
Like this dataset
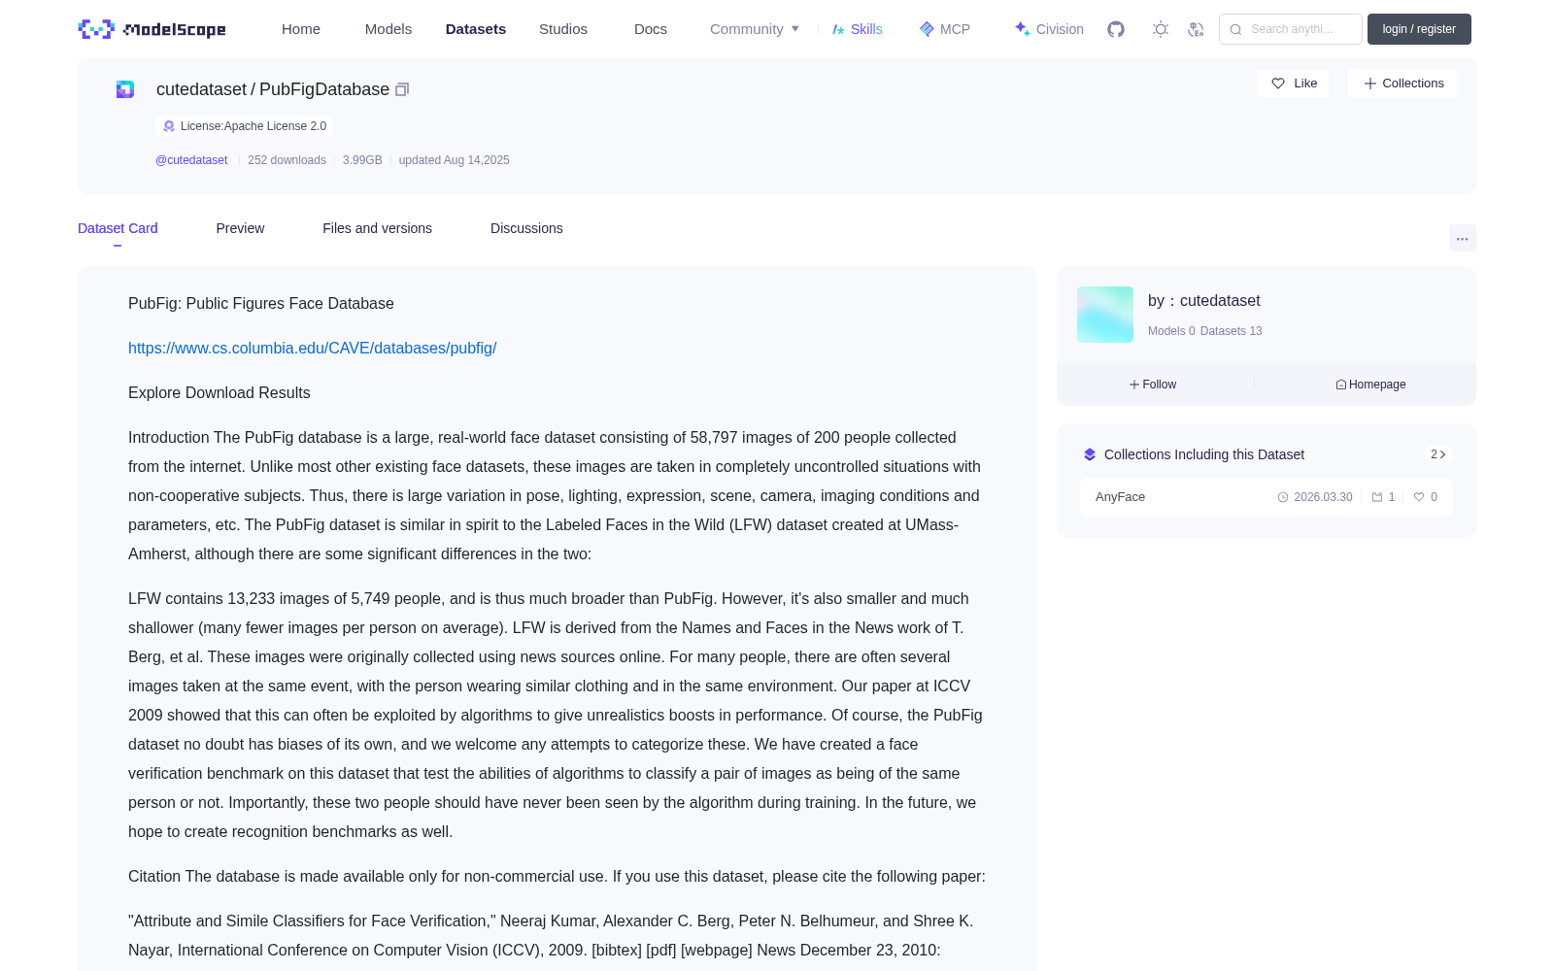(1293, 84)
